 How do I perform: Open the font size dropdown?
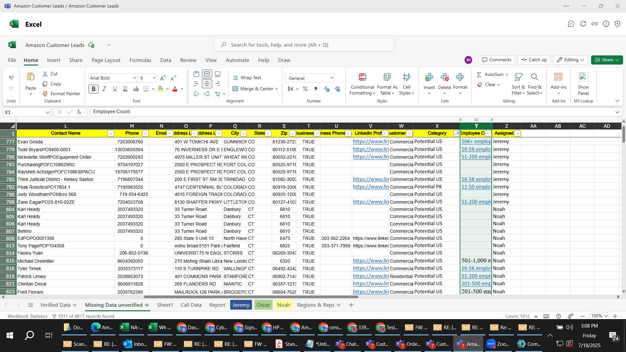(154, 78)
